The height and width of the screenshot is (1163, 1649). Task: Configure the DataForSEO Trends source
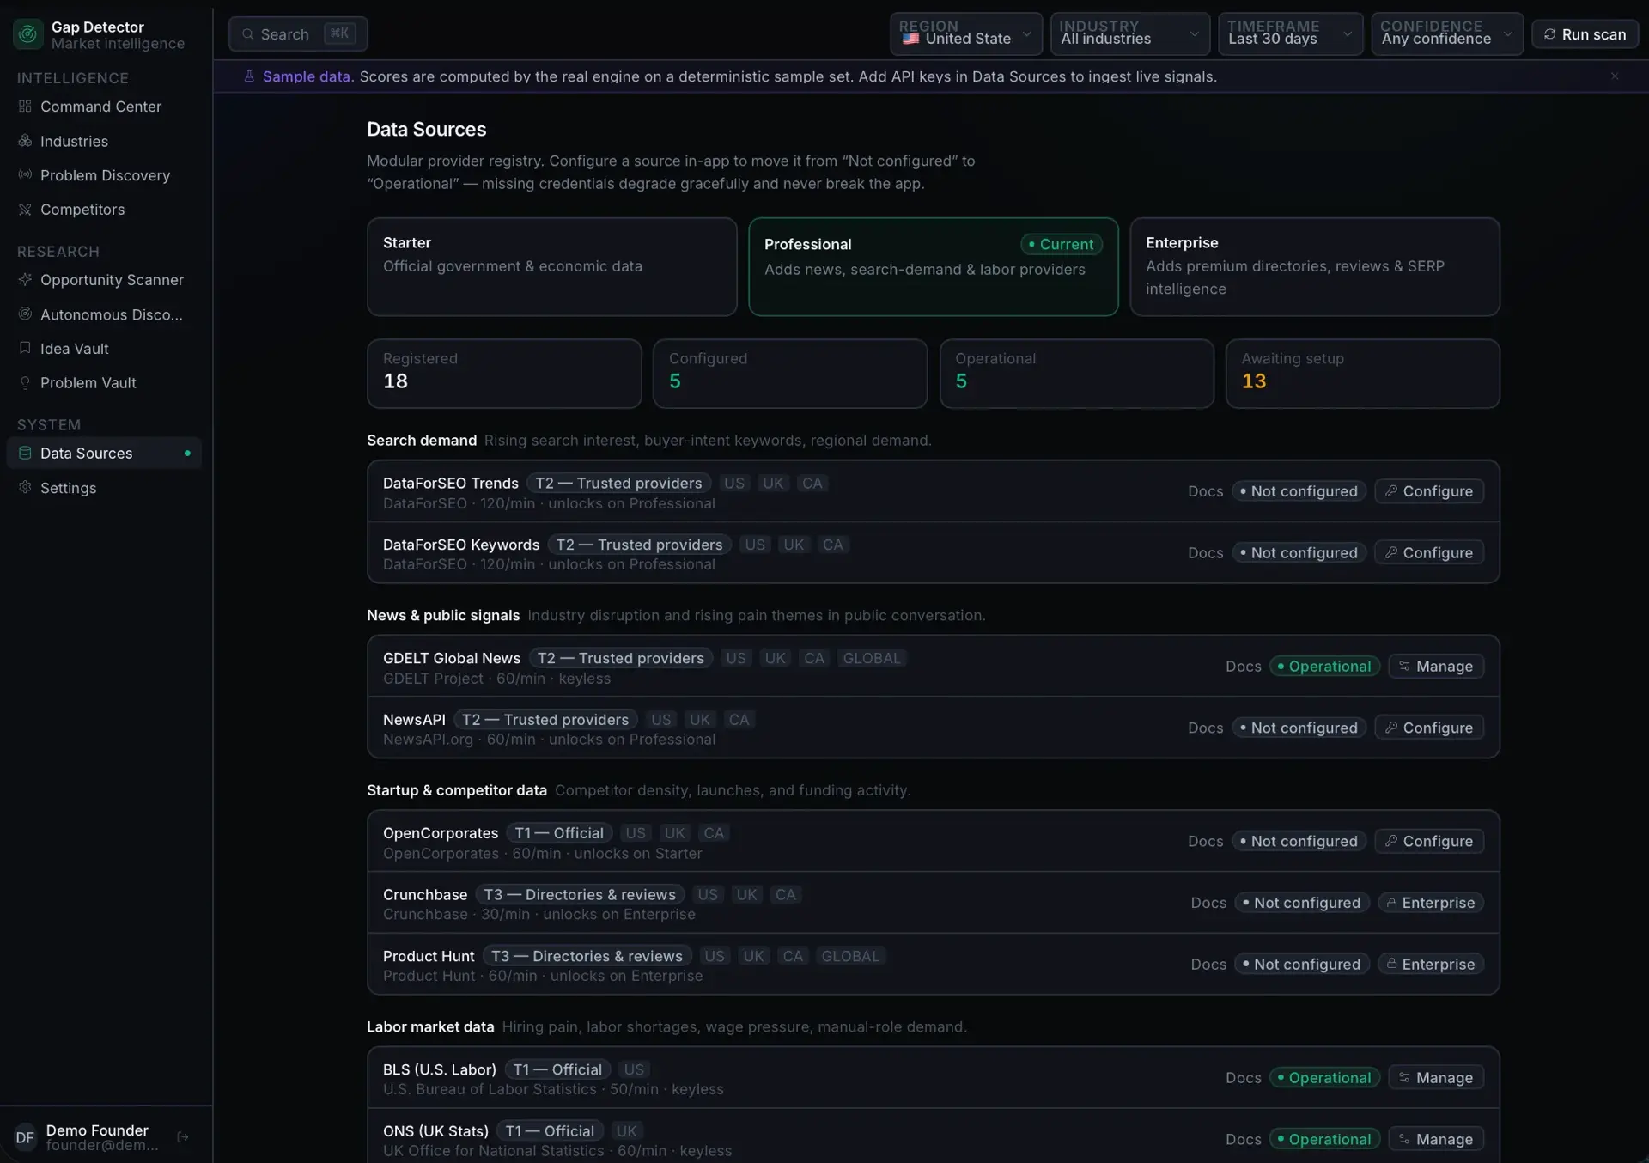(1428, 491)
